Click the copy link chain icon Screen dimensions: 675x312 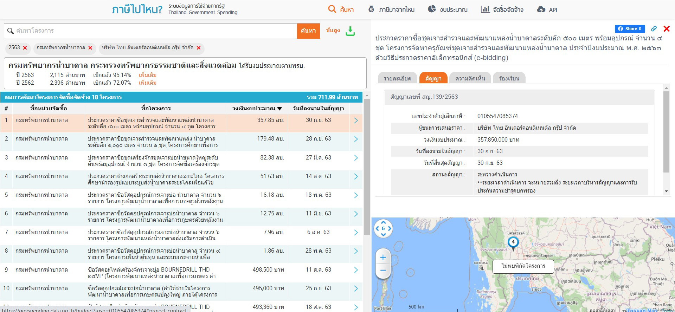[x=654, y=29]
